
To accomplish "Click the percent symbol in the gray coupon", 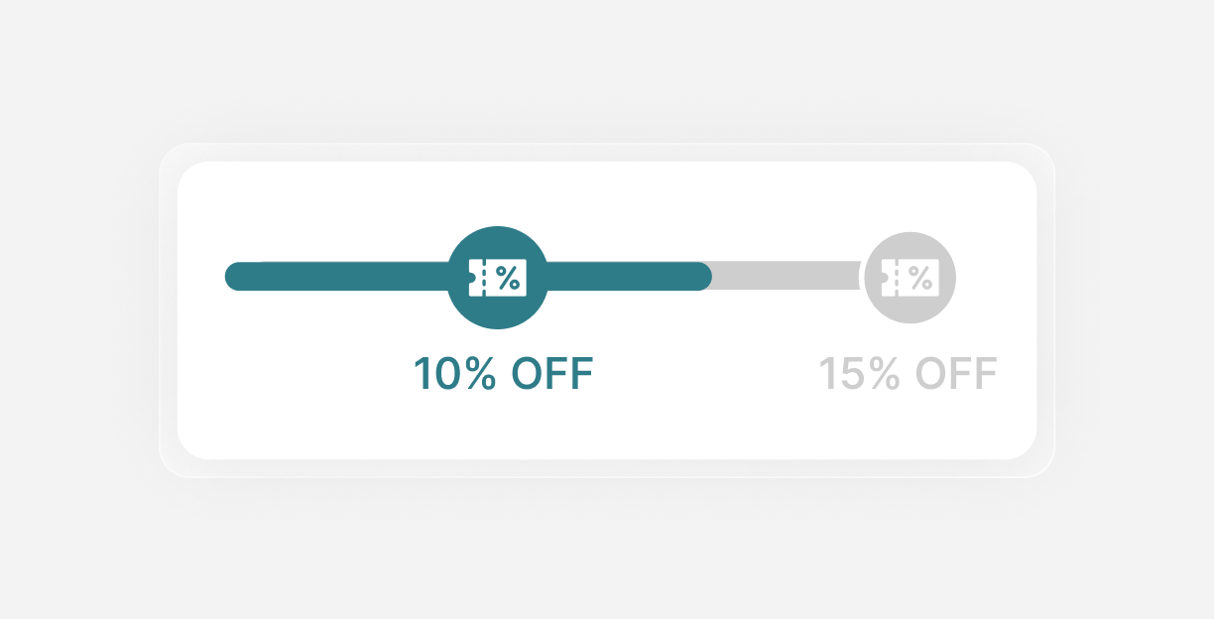I will click(920, 278).
